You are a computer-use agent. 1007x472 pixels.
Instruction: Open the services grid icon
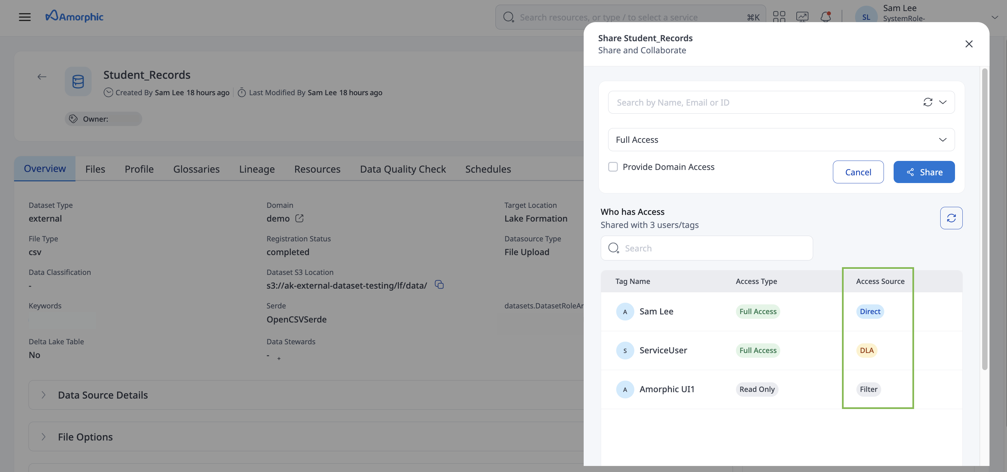click(779, 17)
